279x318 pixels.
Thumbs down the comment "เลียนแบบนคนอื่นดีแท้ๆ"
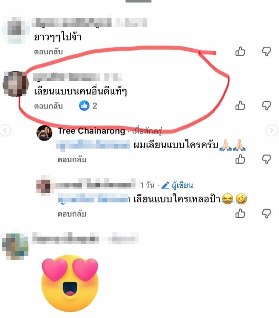(267, 106)
